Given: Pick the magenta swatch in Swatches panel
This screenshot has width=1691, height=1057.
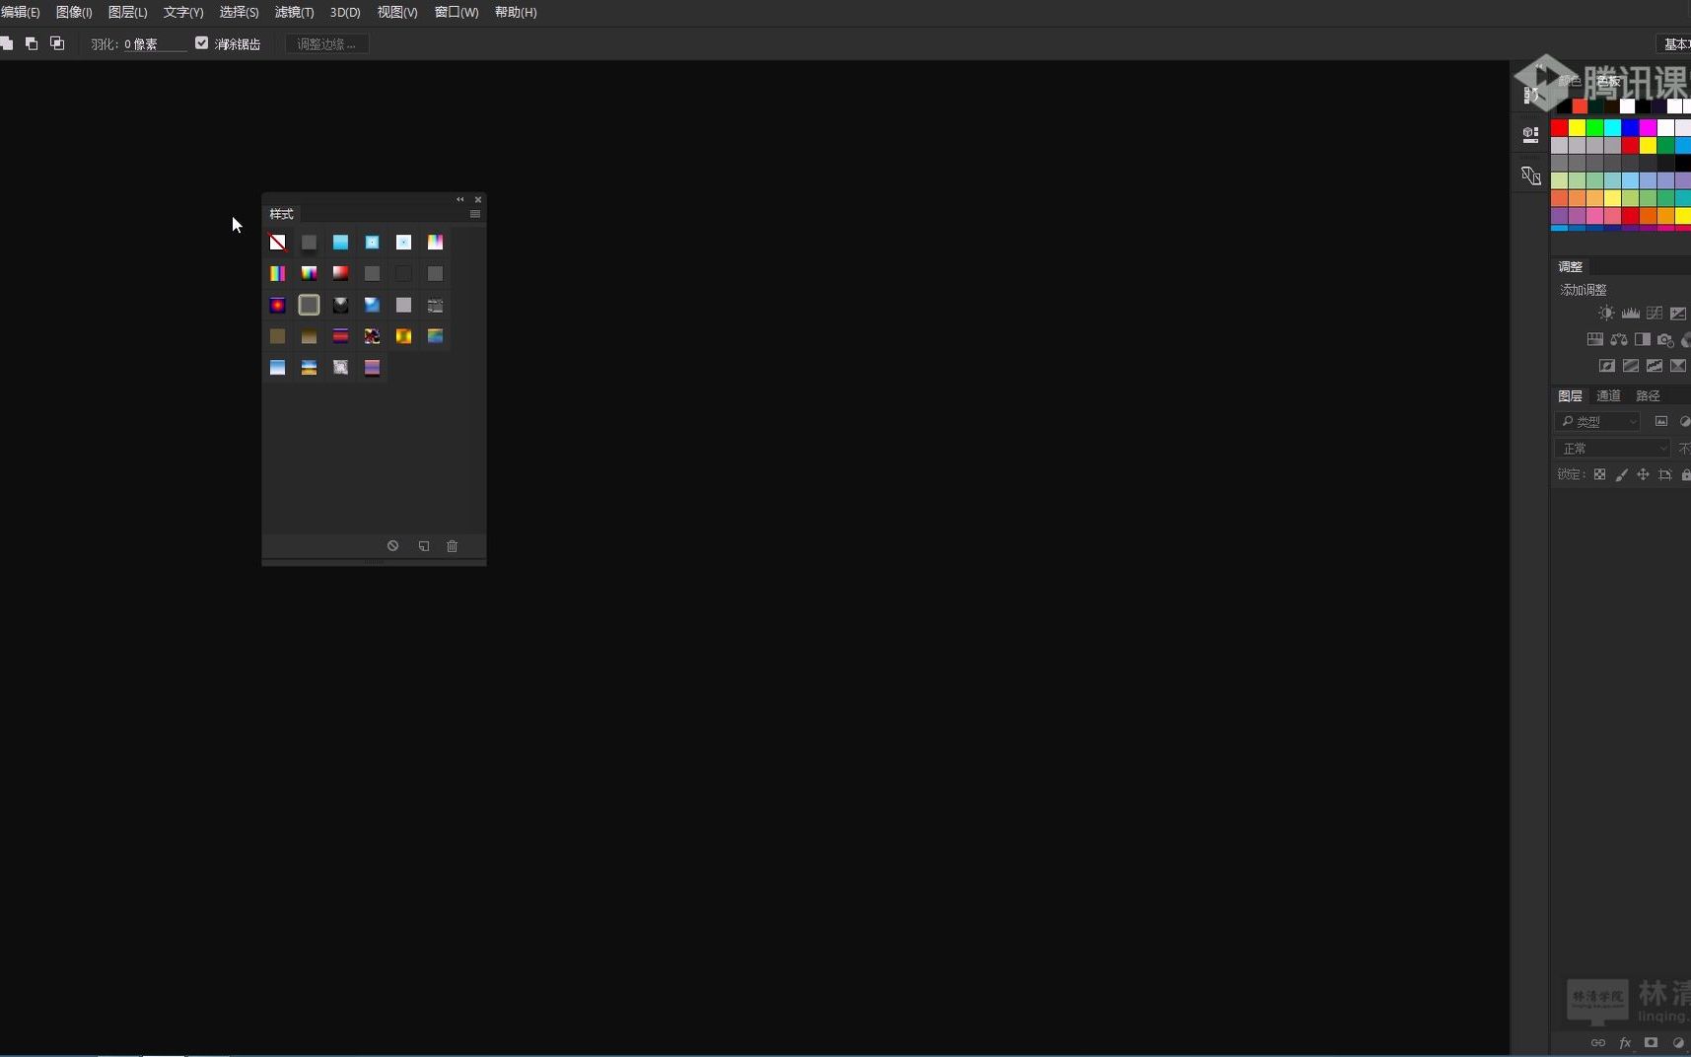Looking at the screenshot, I should pyautogui.click(x=1648, y=128).
